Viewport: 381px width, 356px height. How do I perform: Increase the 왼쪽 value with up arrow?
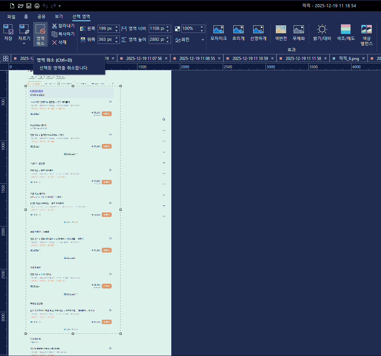(116, 27)
